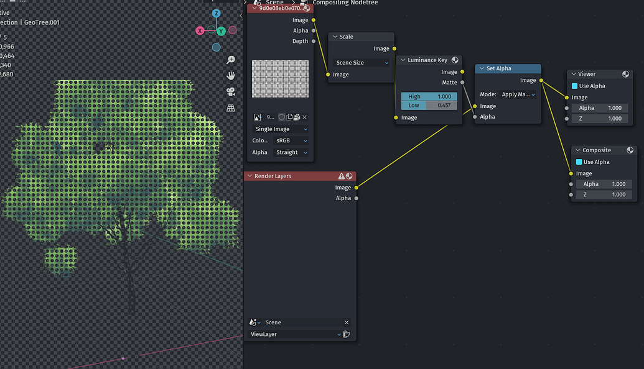Open the Scene Size dropdown in Scale node

coord(362,63)
